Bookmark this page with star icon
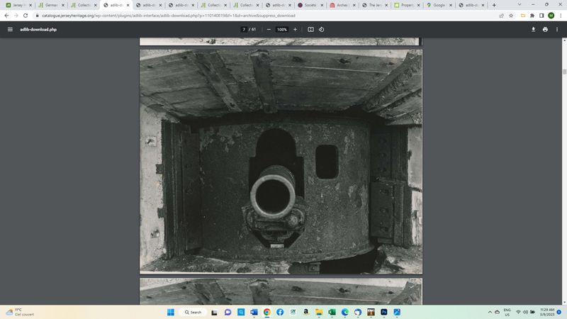 [511, 16]
